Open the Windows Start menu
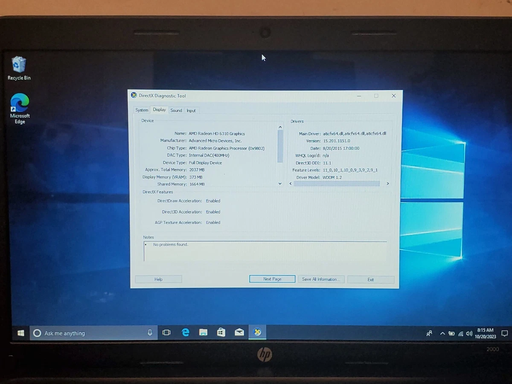The width and height of the screenshot is (512, 384). click(x=20, y=333)
